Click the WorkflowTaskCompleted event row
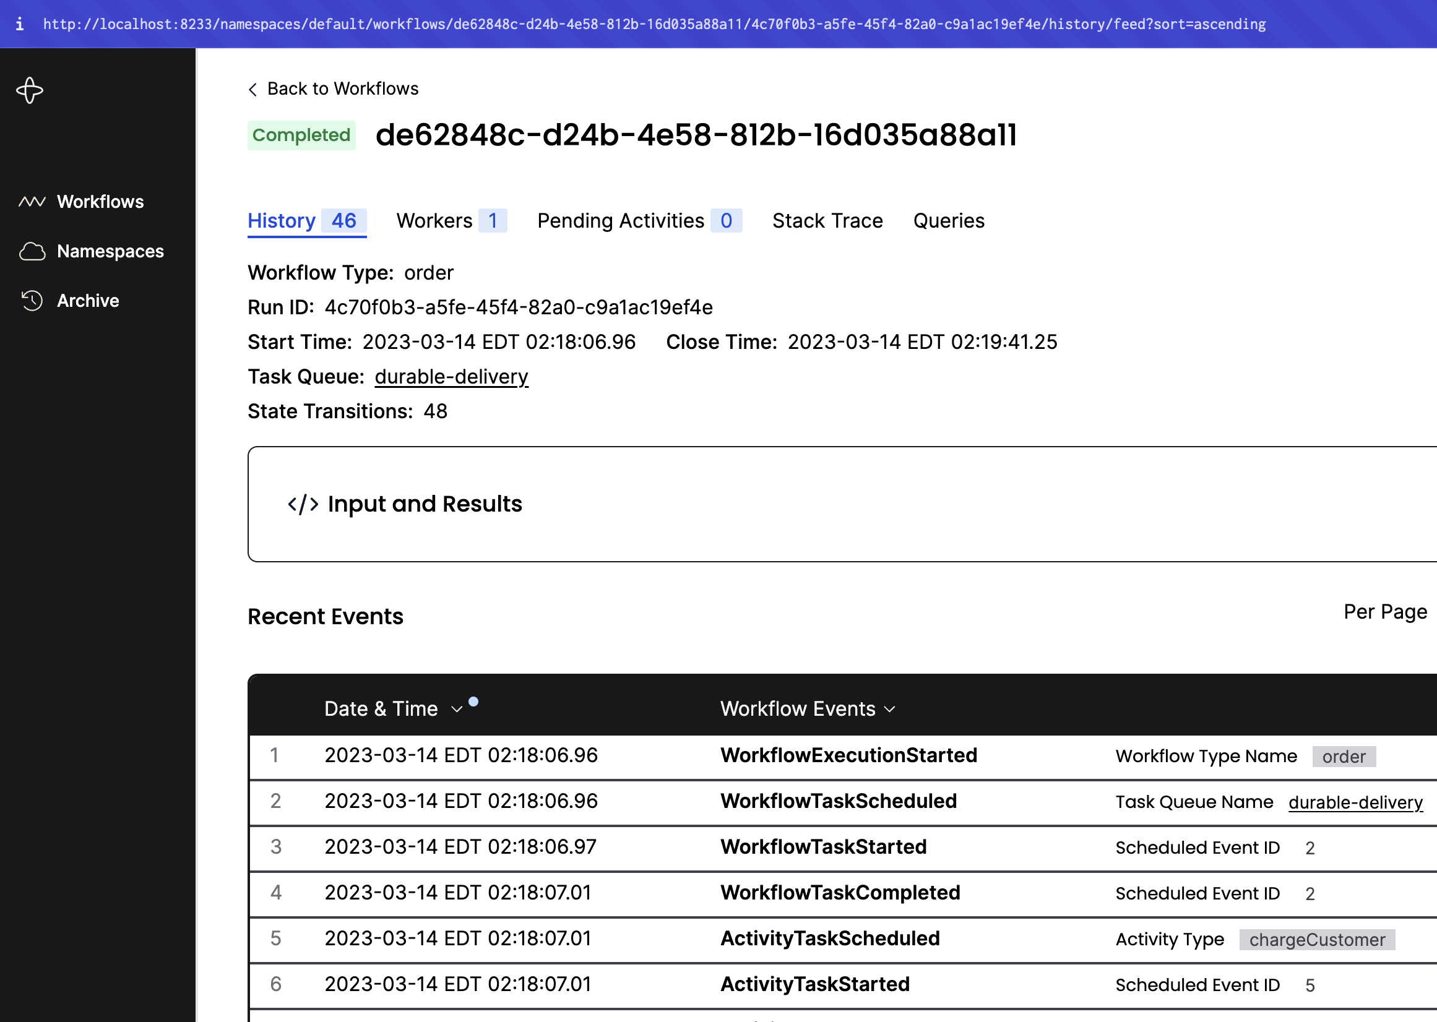The height and width of the screenshot is (1022, 1437). [842, 893]
